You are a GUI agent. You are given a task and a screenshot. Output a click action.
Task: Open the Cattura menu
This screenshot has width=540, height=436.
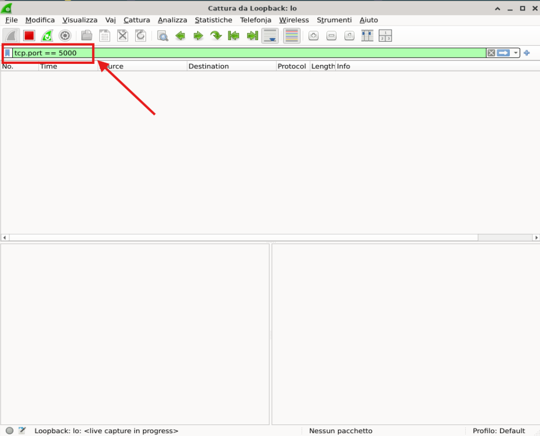point(137,20)
